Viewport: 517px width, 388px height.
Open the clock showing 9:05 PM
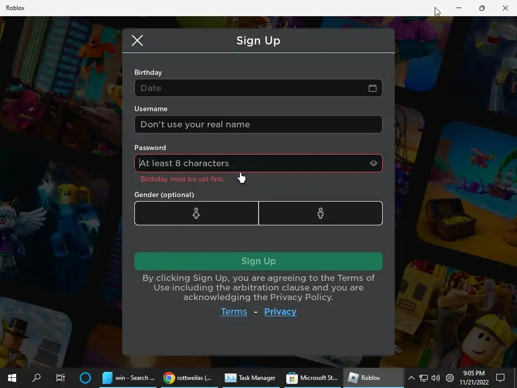tap(474, 378)
